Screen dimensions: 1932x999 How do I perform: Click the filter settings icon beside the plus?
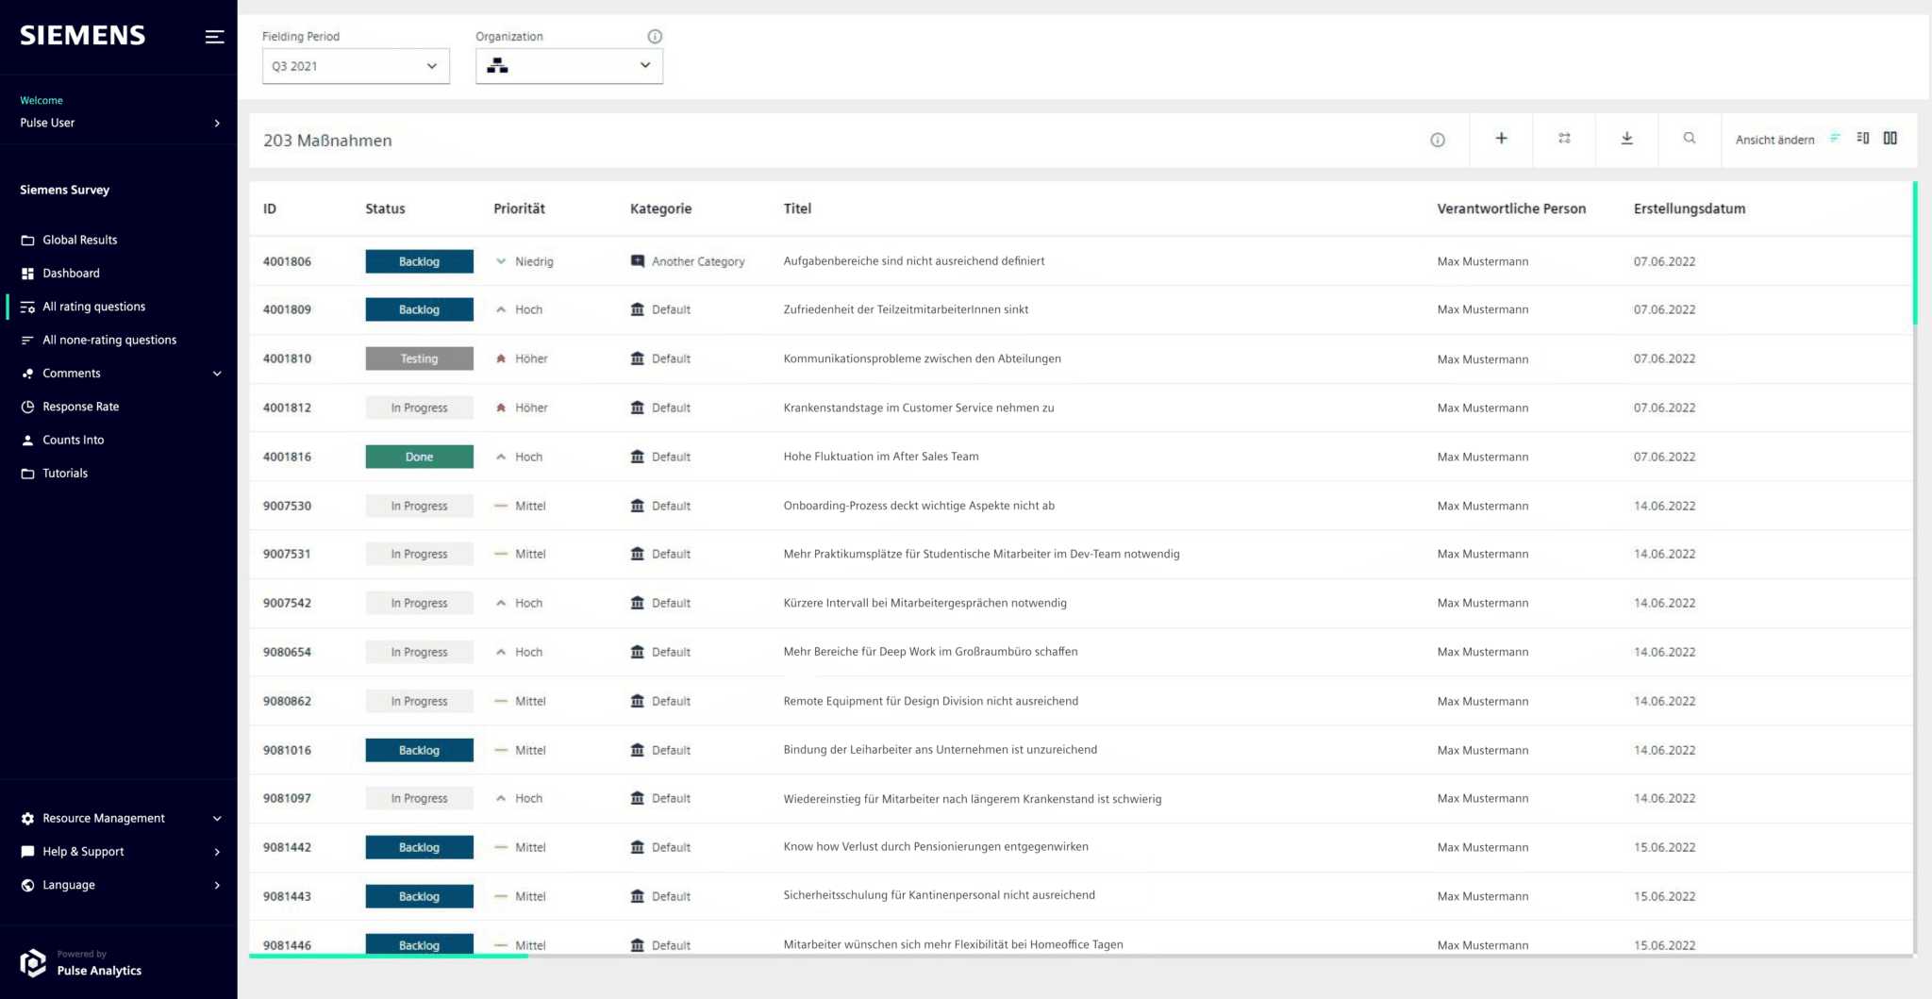coord(1564,139)
